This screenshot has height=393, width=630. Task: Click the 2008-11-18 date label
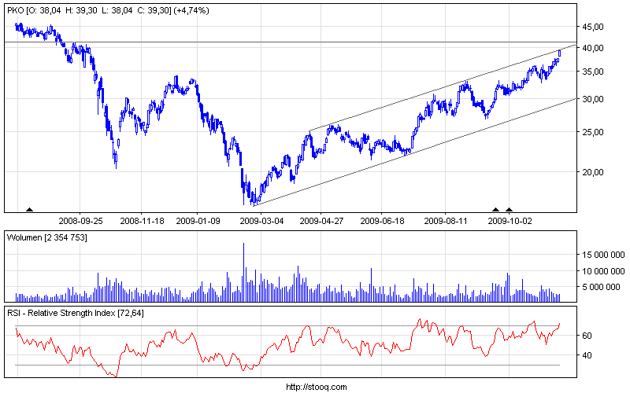point(143,221)
